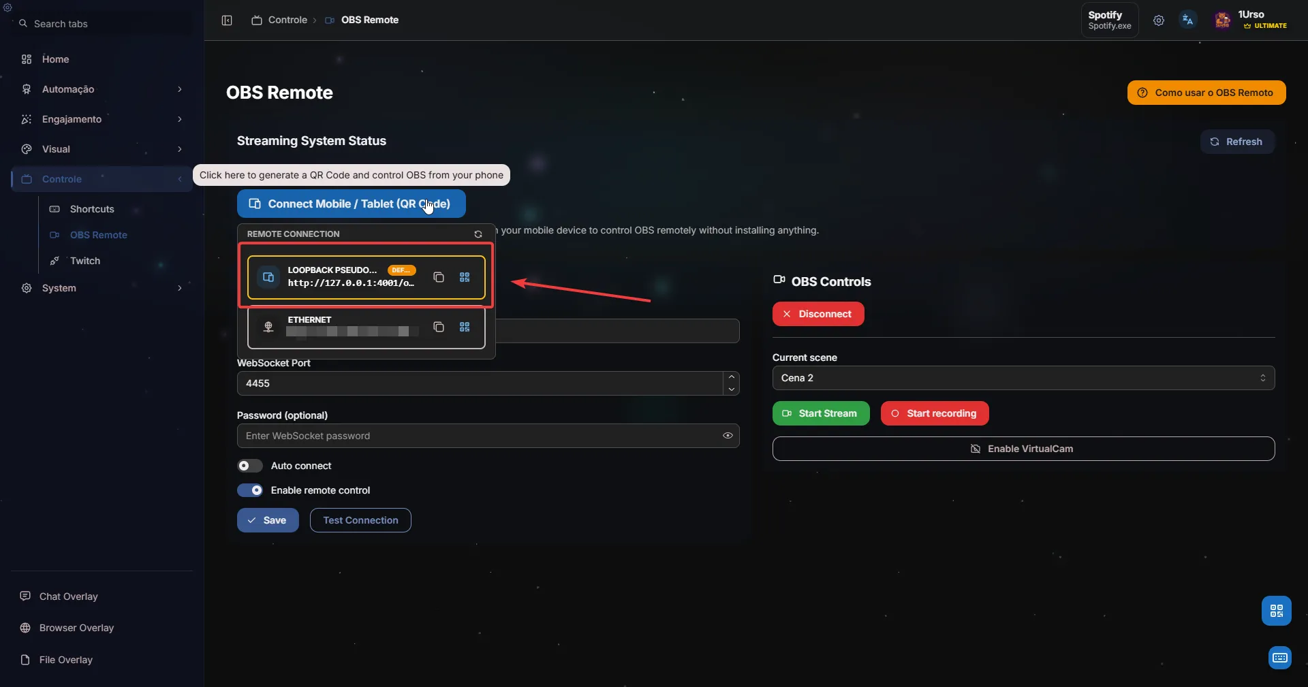Click the Start Stream button
Screen dimensions: 1308x687
click(820, 413)
